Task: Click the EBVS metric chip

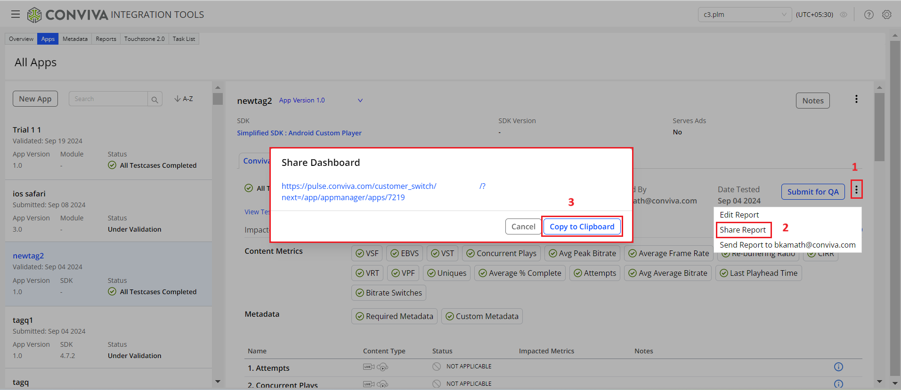Action: click(x=405, y=253)
